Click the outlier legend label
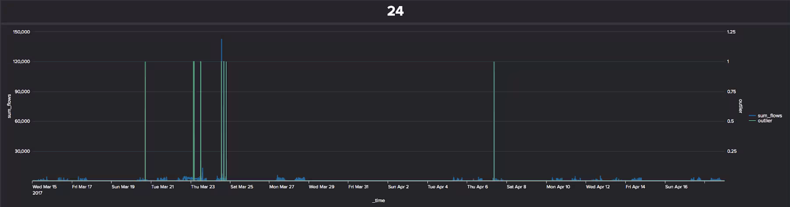The width and height of the screenshot is (790, 207). click(x=765, y=121)
